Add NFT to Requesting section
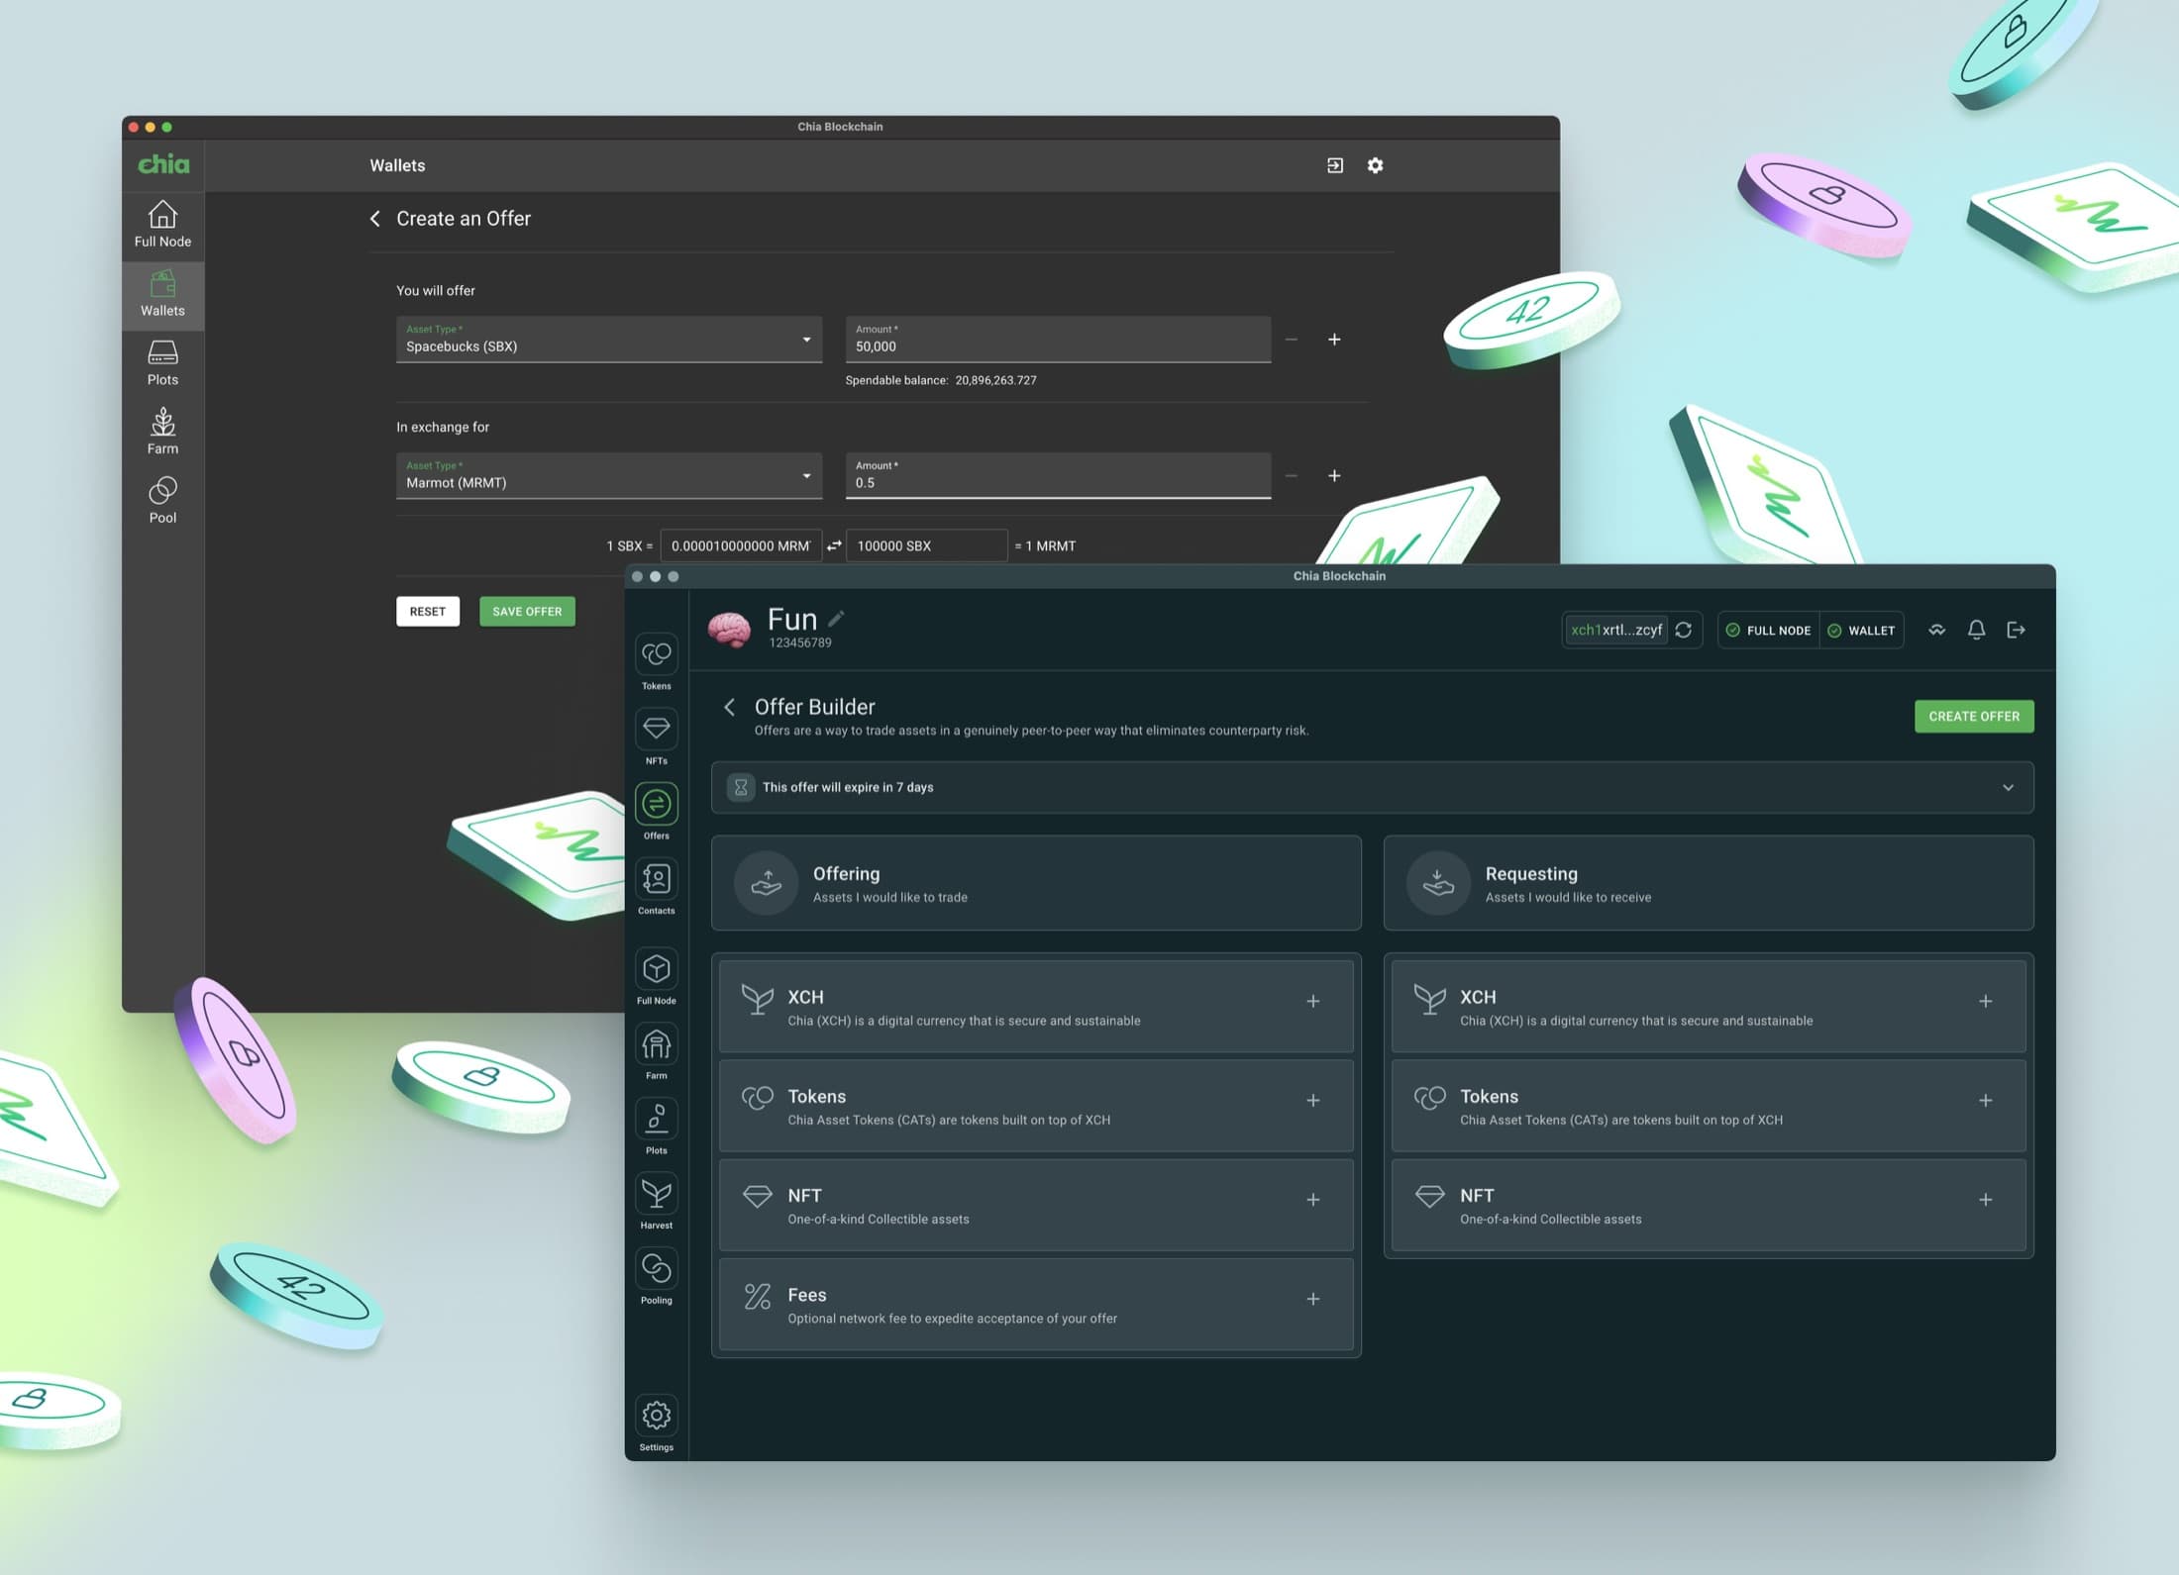This screenshot has width=2179, height=1575. tap(1985, 1199)
